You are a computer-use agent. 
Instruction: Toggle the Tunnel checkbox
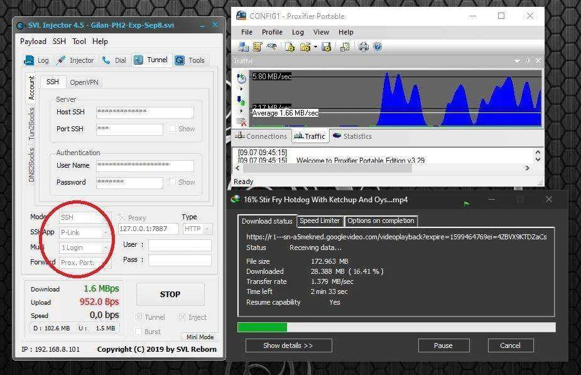click(139, 317)
